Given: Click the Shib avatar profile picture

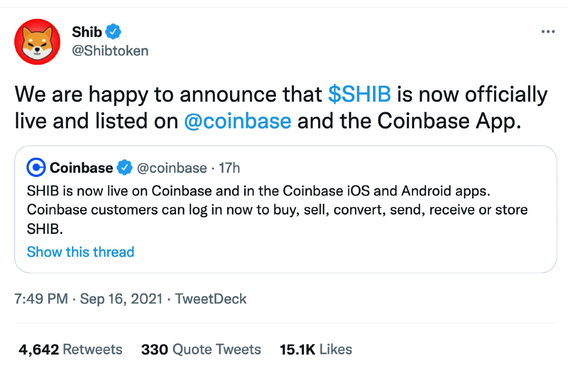Looking at the screenshot, I should click(37, 42).
